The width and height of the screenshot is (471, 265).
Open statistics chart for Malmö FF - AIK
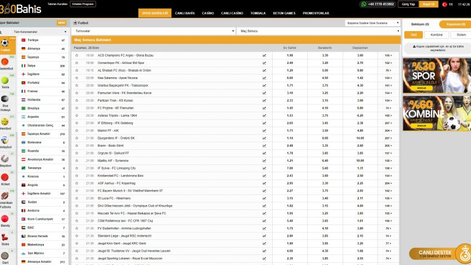[x=264, y=130]
